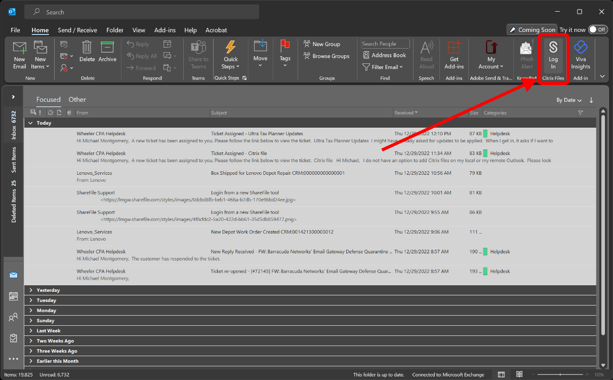Viewport: 613px width, 380px height.
Task: Open the Tags flag menu
Action: (285, 53)
